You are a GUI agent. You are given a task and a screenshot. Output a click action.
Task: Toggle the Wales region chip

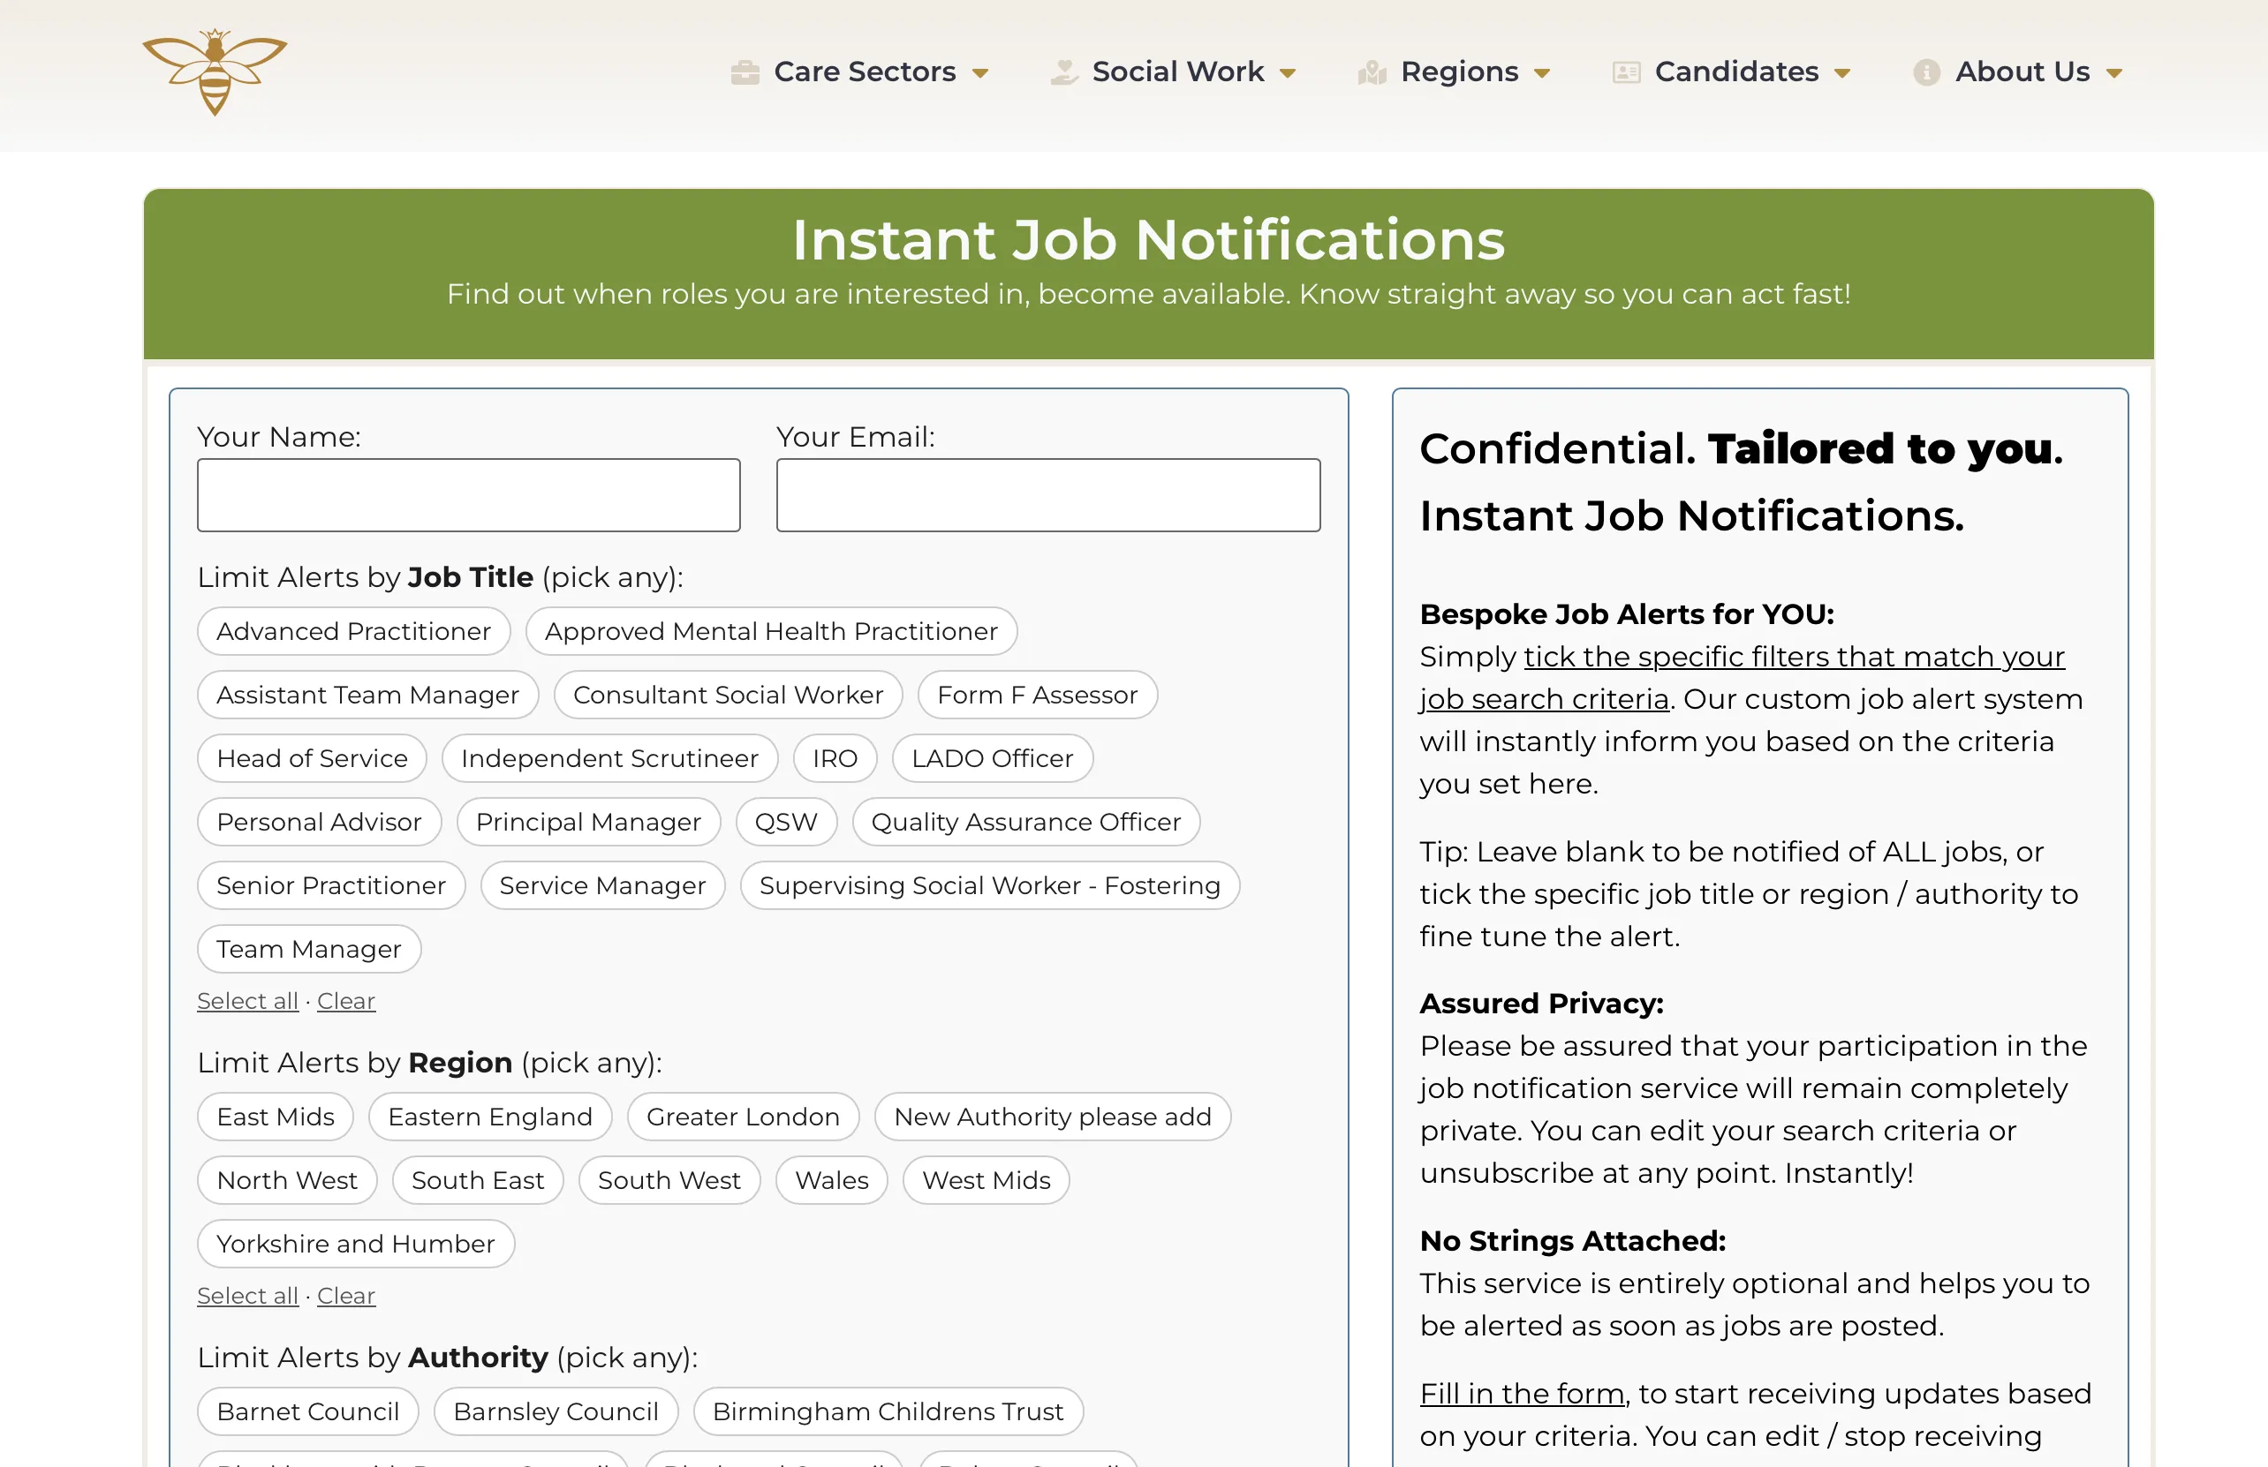coord(832,1181)
